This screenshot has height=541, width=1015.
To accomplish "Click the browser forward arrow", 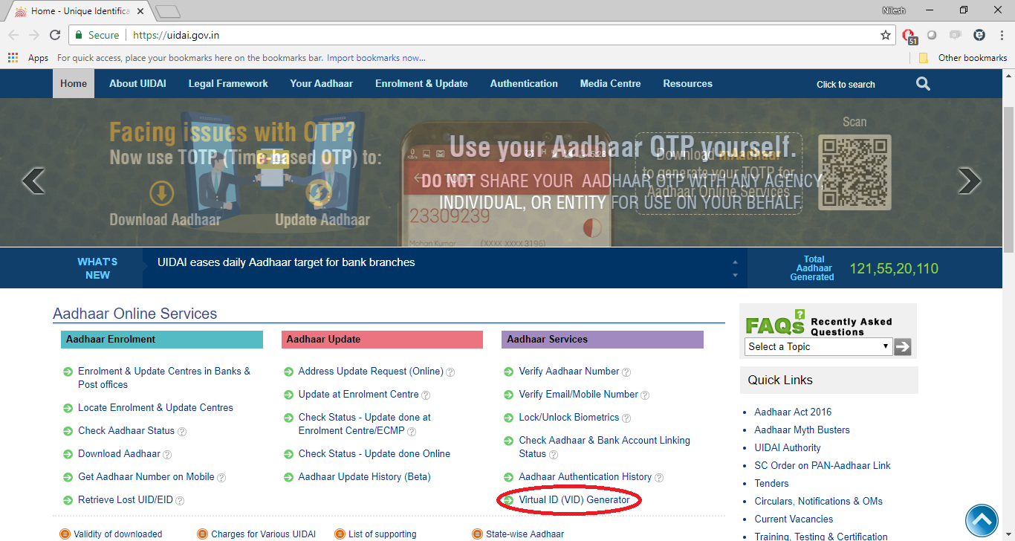I will click(34, 35).
